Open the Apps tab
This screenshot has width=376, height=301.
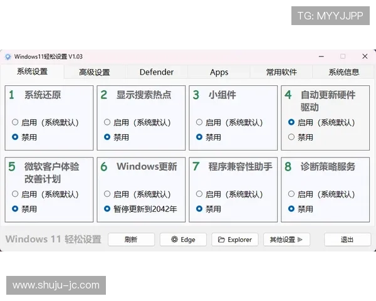click(x=219, y=72)
